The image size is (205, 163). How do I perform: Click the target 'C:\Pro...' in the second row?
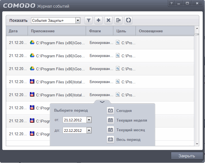128,56
